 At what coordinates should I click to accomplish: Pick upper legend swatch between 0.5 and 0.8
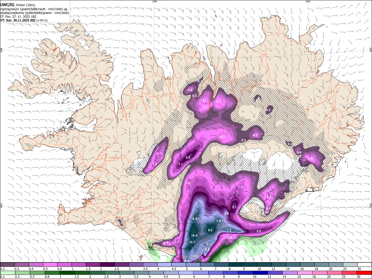[50, 264]
